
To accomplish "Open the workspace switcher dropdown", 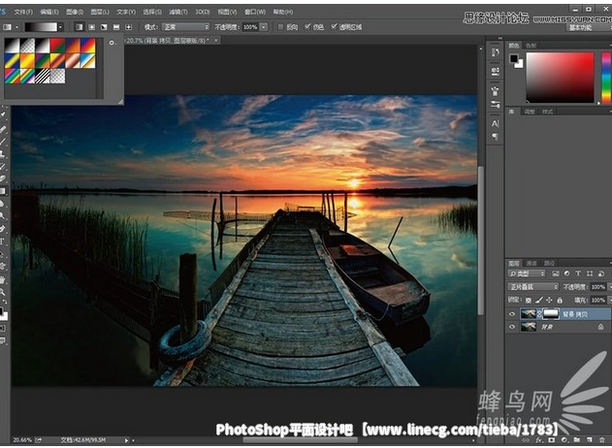I will (588, 28).
